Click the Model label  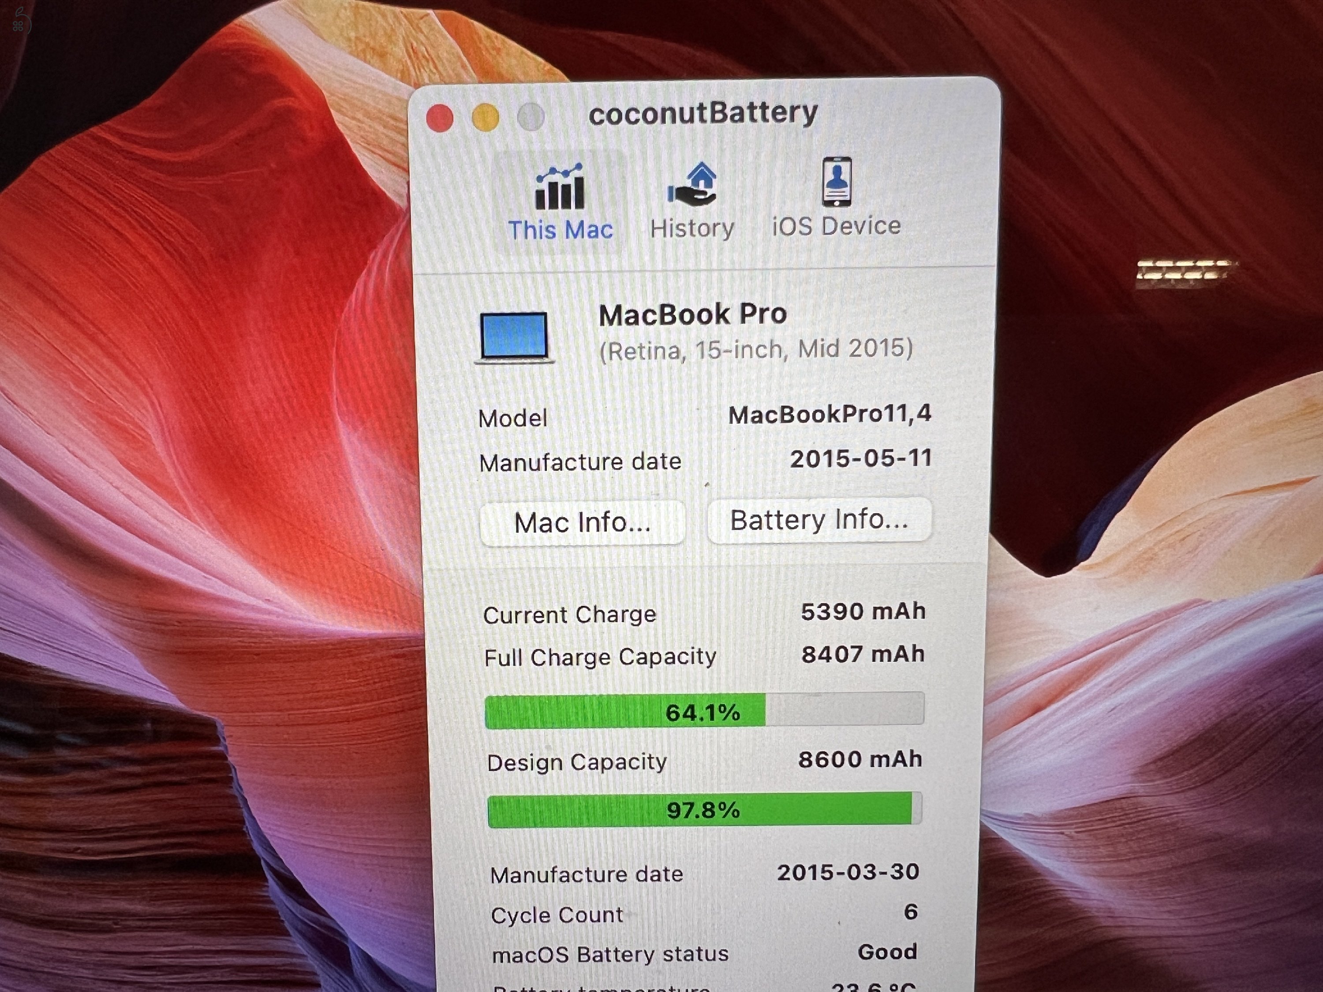(512, 418)
